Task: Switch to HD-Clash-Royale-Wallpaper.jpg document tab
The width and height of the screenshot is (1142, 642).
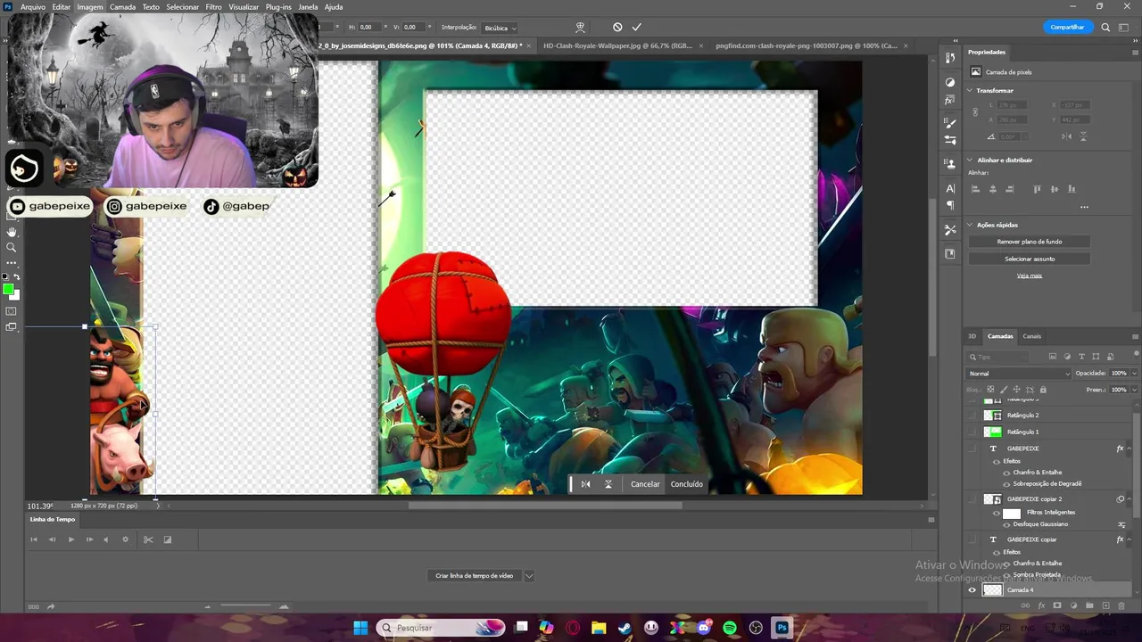Action: coord(617,45)
